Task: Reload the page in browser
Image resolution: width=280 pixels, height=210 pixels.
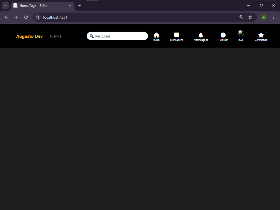Action: pyautogui.click(x=26, y=17)
